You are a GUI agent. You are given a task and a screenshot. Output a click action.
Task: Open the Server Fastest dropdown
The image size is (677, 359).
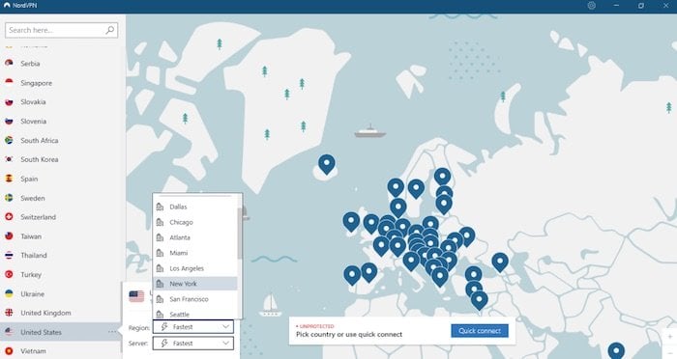tap(193, 343)
